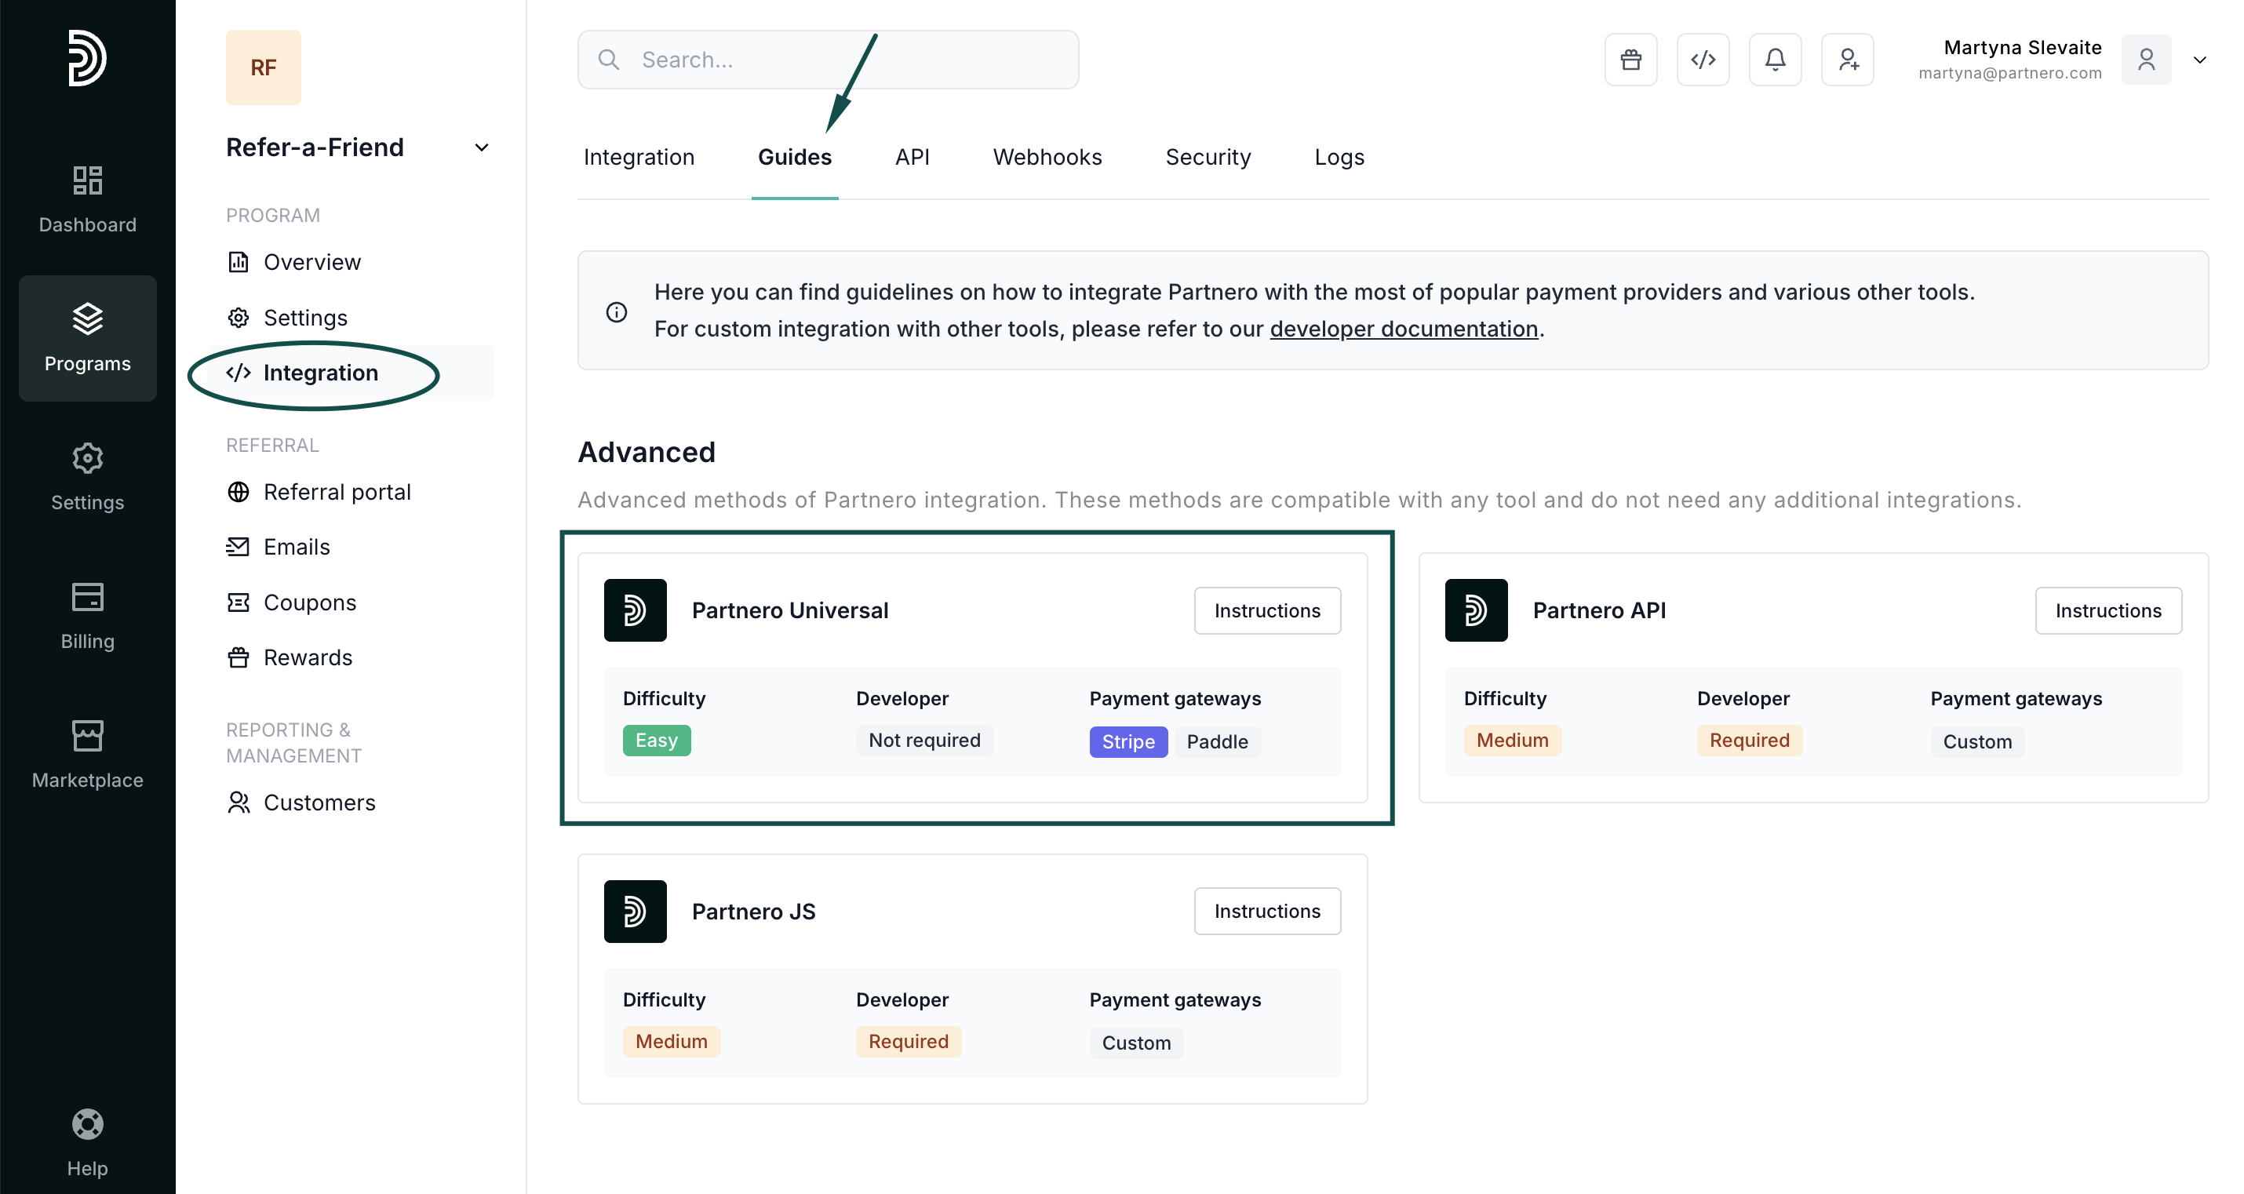This screenshot has width=2244, height=1194.
Task: Click the RF program avatar
Action: [x=263, y=67]
